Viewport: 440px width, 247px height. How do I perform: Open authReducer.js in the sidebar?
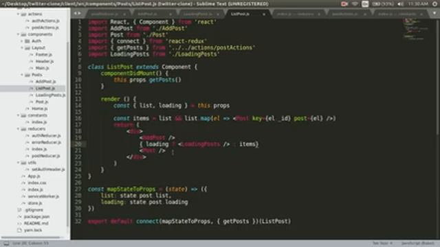46,136
